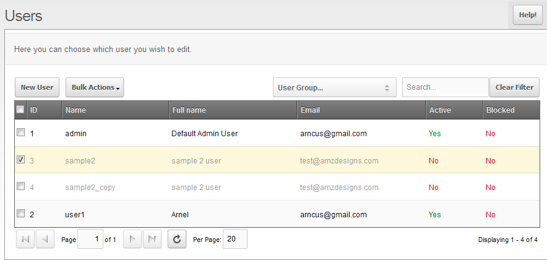
Task: Toggle the select-all checkbox in header
Action: [20, 110]
